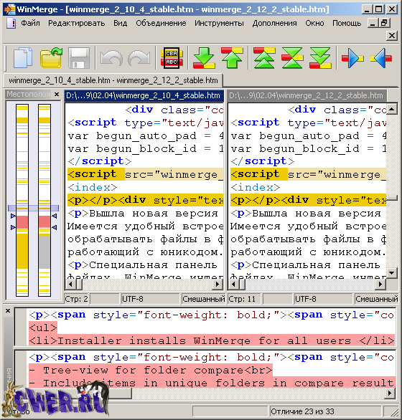The height and width of the screenshot is (420, 402).
Task: Go to next difference, green down arrow
Action: [204, 57]
